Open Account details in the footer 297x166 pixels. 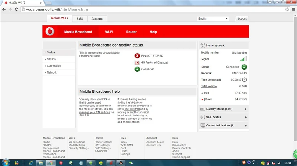(155, 142)
